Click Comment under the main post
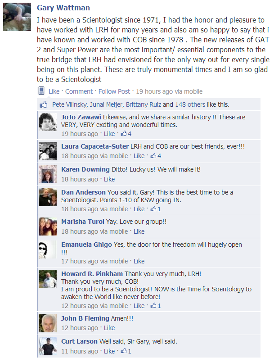This screenshot has height=358, width=274. click(x=79, y=91)
